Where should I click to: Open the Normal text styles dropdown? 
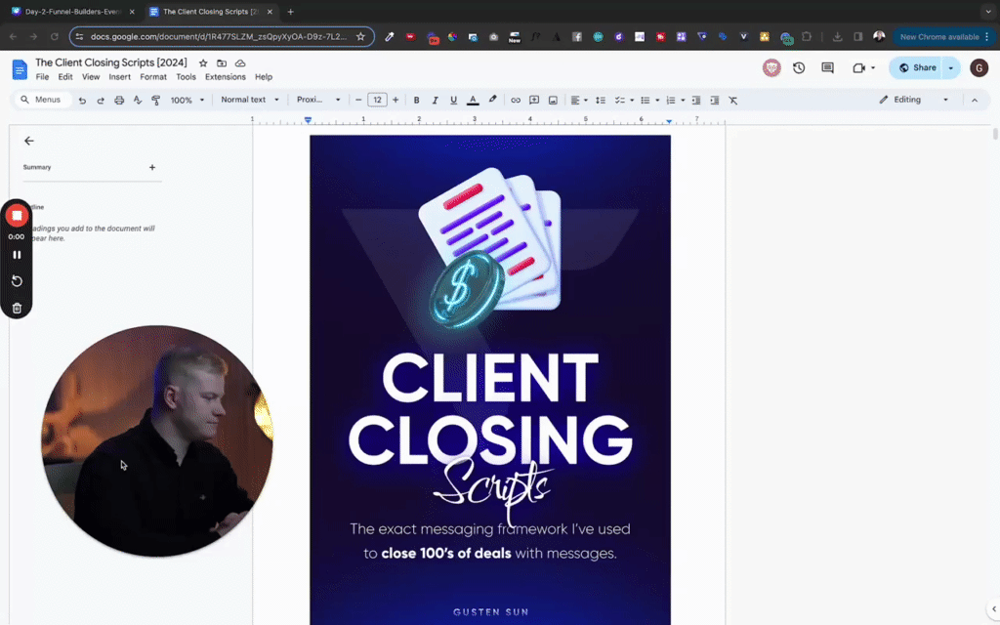pyautogui.click(x=249, y=100)
